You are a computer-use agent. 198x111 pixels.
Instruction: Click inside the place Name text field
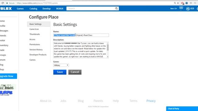(x=81, y=35)
